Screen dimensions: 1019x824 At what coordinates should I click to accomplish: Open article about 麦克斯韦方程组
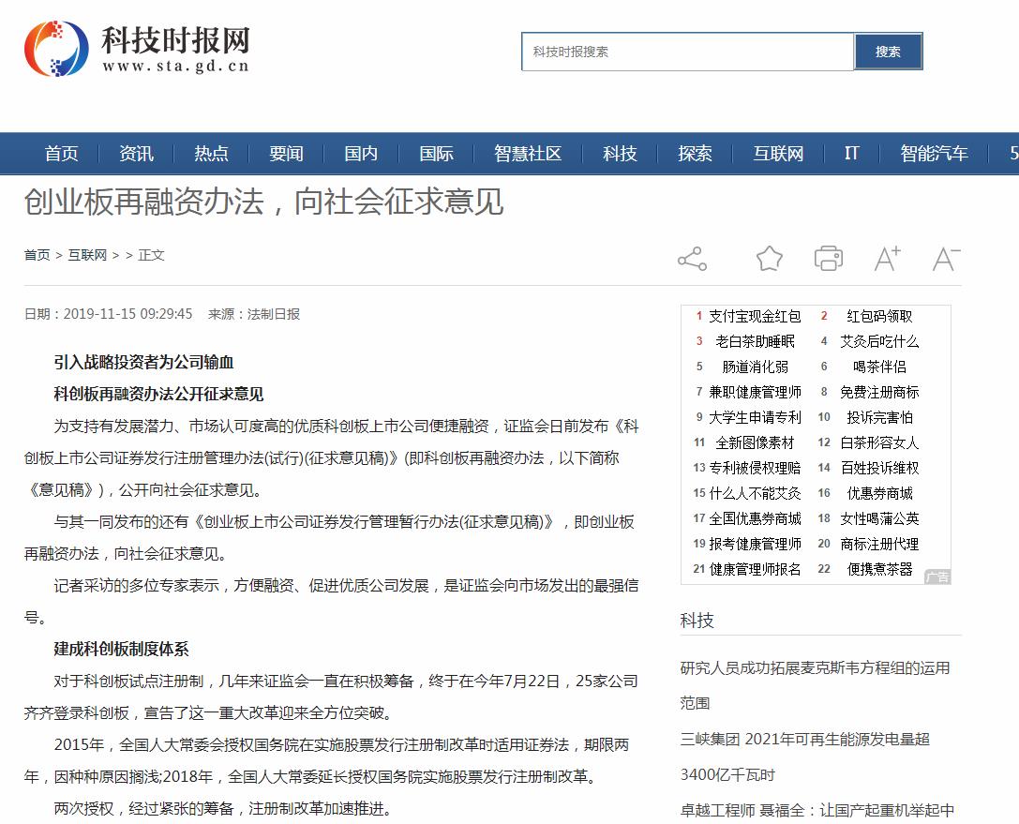click(x=815, y=685)
